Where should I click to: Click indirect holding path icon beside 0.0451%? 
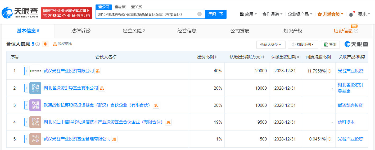click(x=329, y=139)
